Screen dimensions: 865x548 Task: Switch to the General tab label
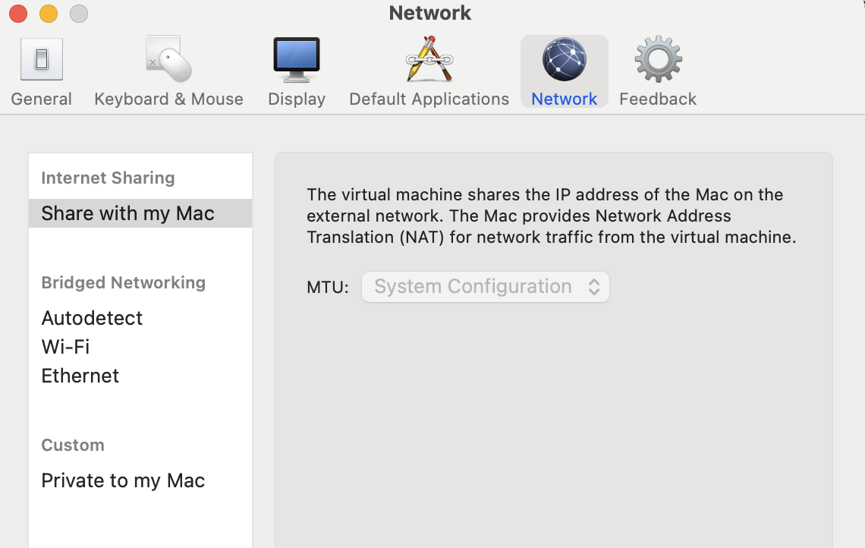coord(42,99)
